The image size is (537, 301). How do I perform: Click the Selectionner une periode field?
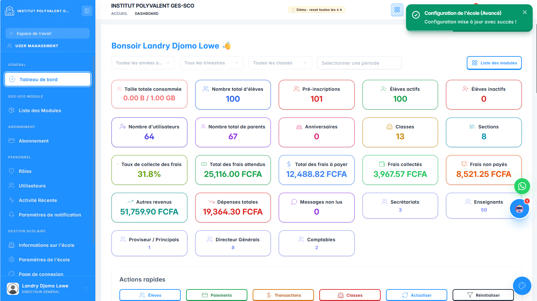click(359, 63)
